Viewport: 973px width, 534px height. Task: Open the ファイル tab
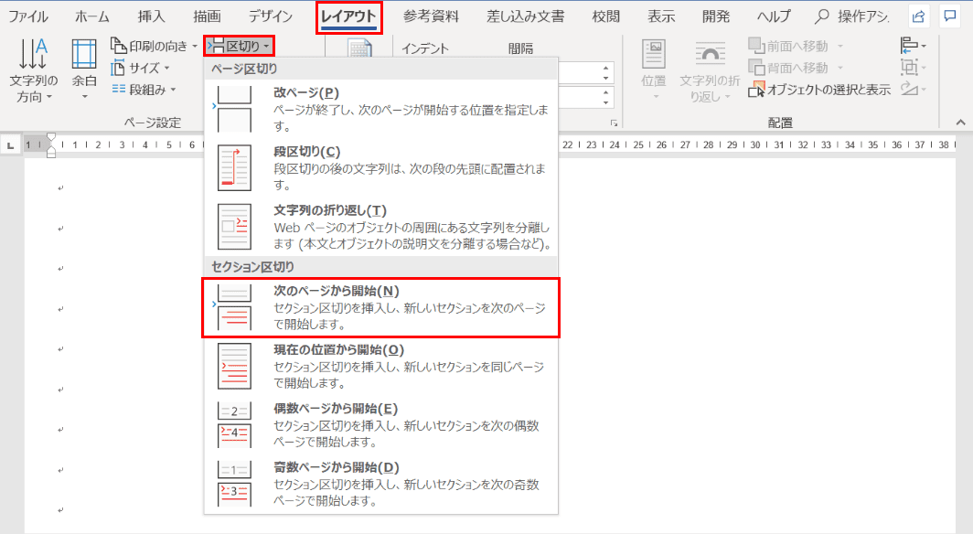coord(28,16)
